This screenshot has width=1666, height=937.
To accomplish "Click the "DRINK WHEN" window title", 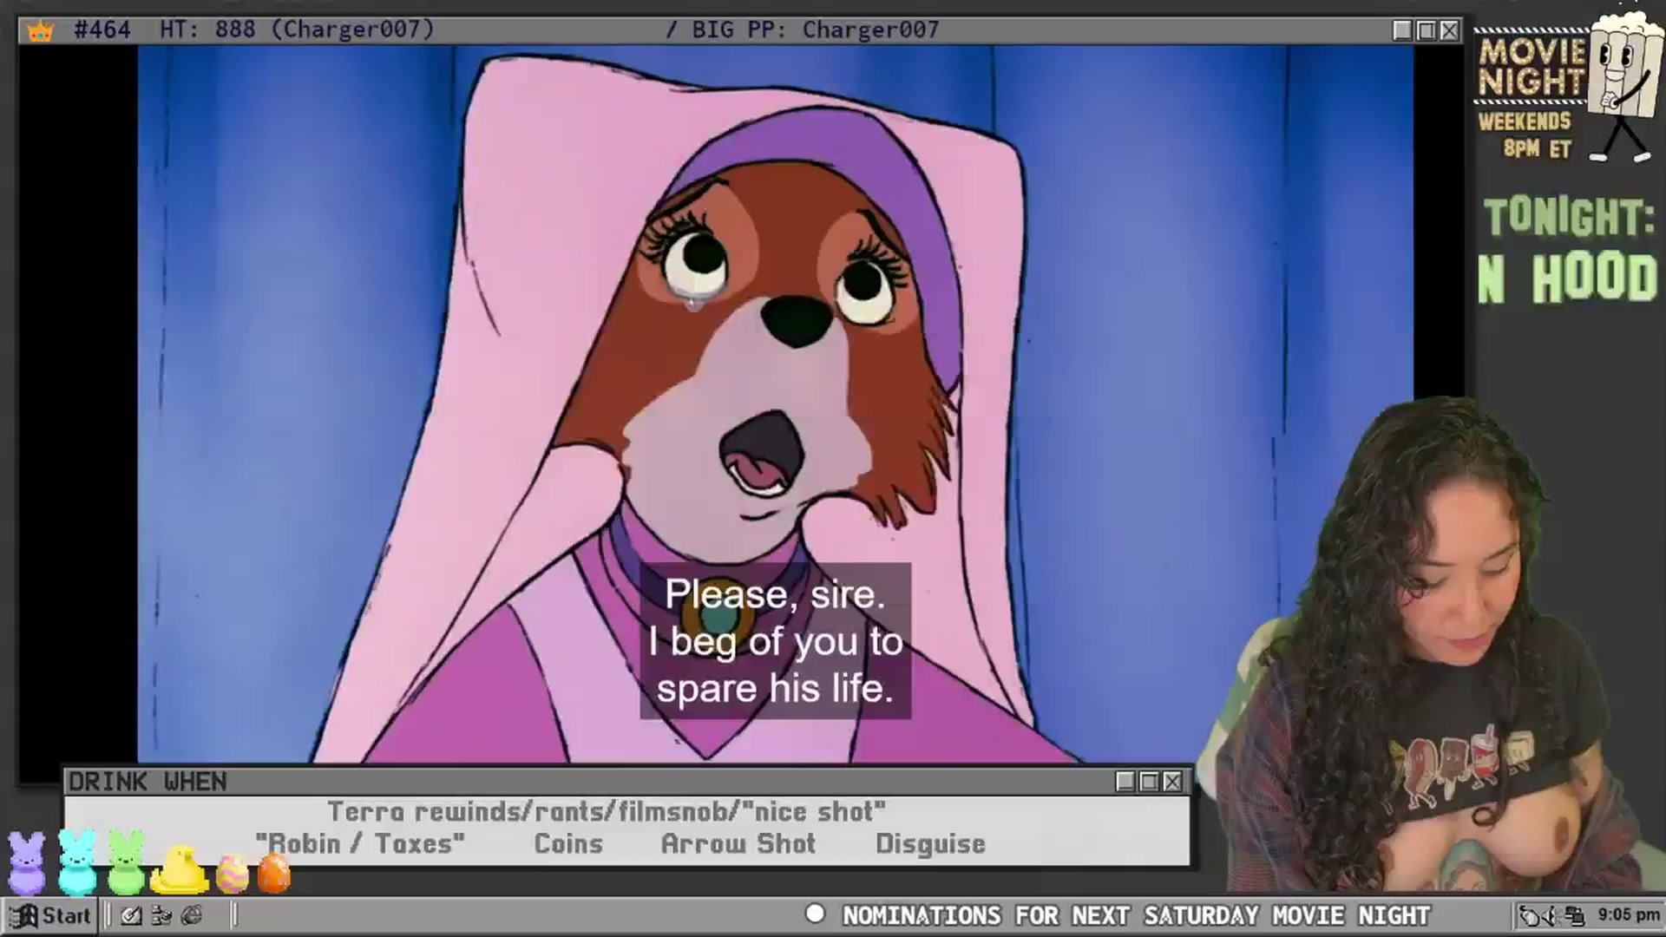I will (148, 782).
